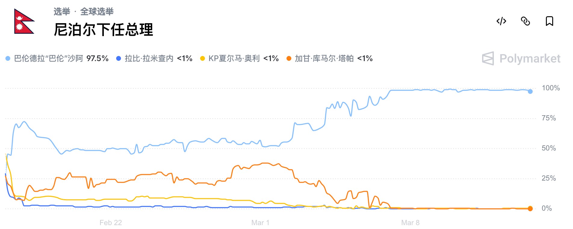The width and height of the screenshot is (573, 229).
Task: Click the dark blue legend dot
Action: 119,58
